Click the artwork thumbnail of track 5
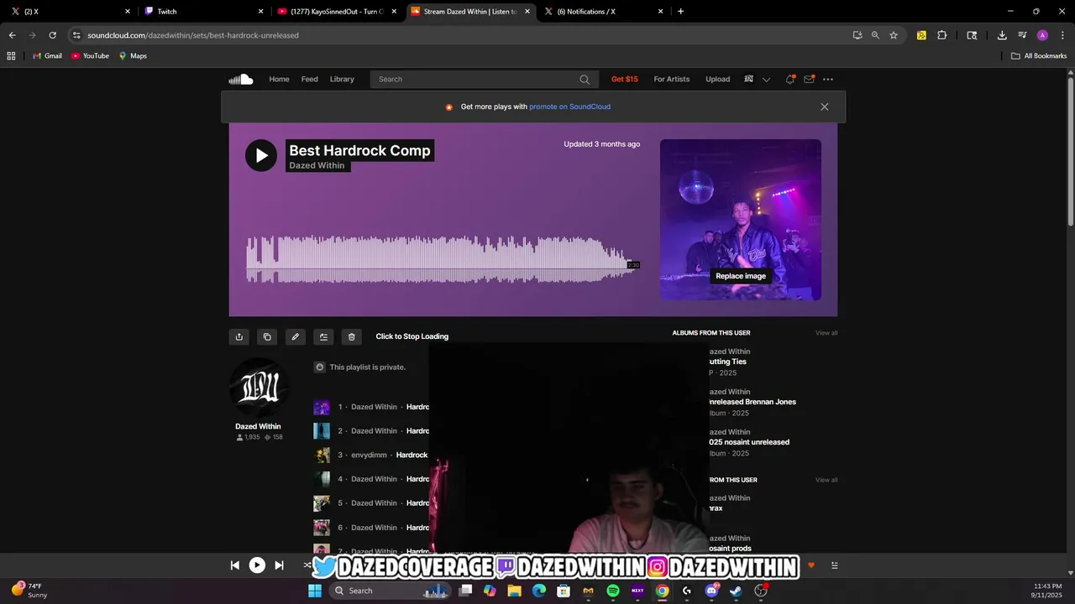The height and width of the screenshot is (604, 1075). click(x=322, y=503)
